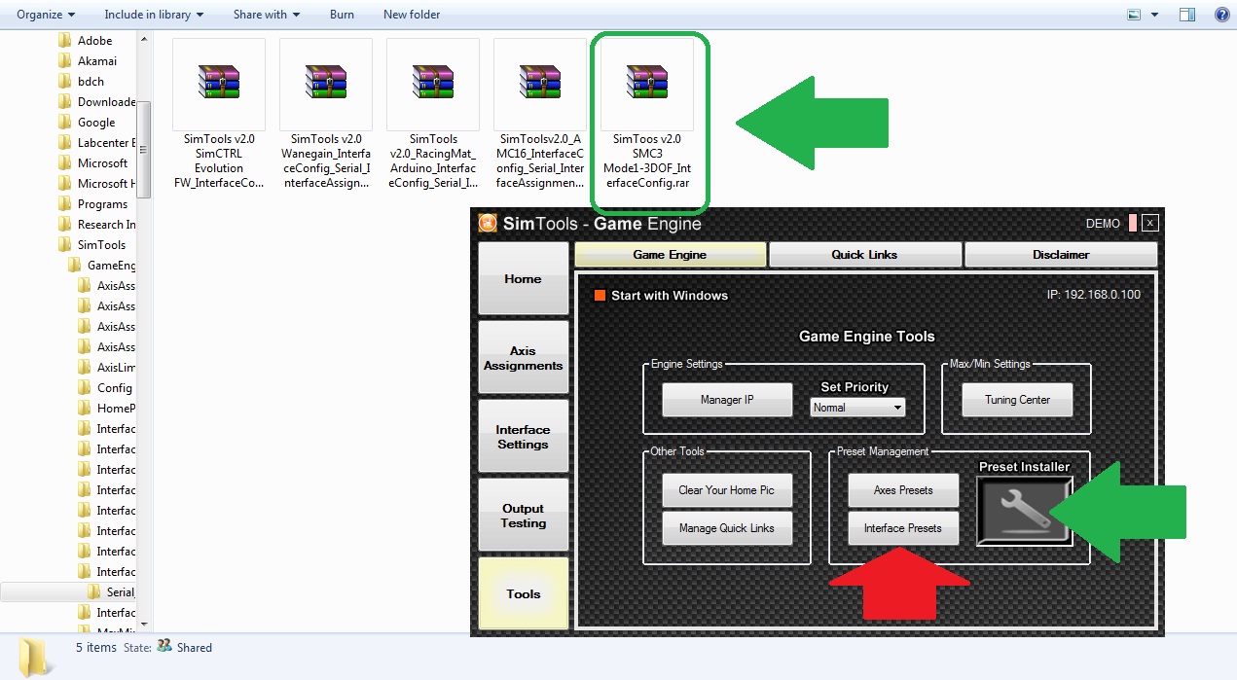Screen dimensions: 1237x680
Task: Click the Tuning Center button
Action: pyautogui.click(x=1017, y=400)
